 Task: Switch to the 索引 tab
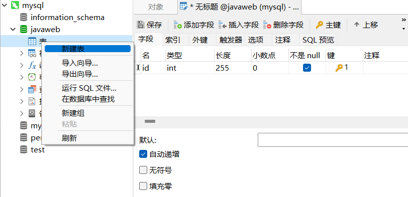click(176, 40)
